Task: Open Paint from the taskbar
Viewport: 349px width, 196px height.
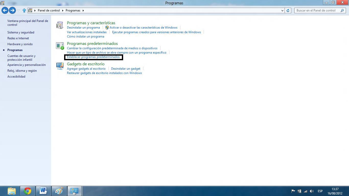Action: (59, 191)
